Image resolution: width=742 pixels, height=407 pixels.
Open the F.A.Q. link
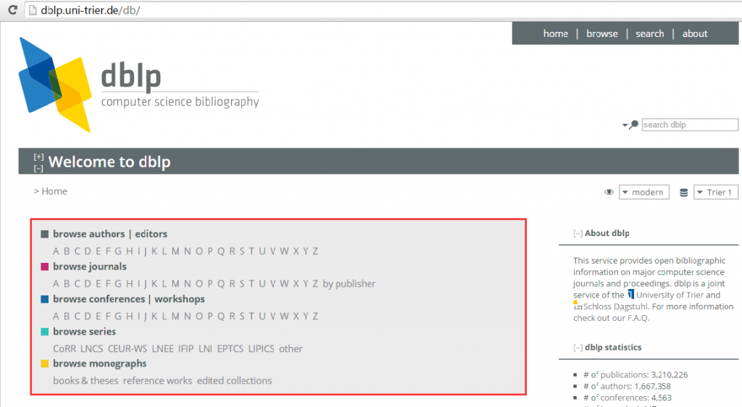(638, 318)
